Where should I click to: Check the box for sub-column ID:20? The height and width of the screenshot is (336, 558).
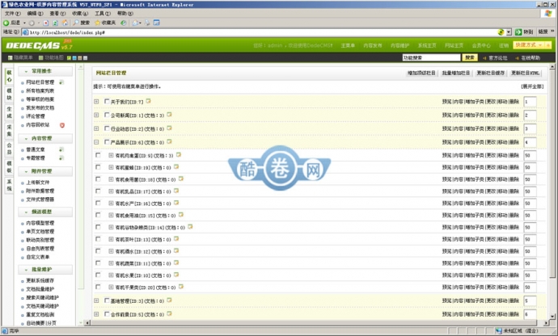[98, 287]
